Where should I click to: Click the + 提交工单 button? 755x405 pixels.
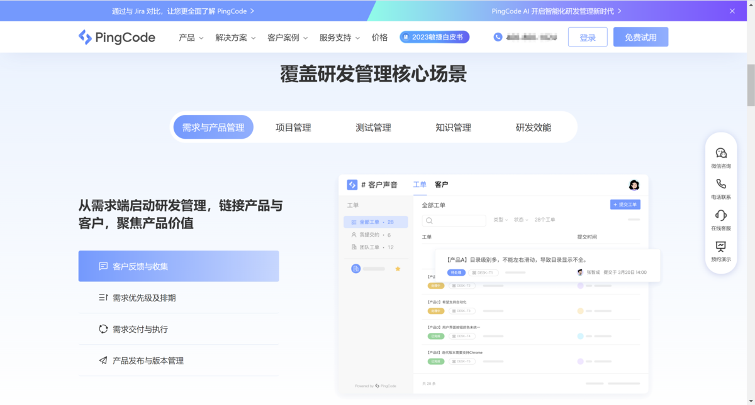coord(625,205)
